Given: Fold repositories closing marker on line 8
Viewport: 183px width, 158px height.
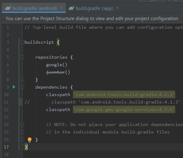Looking at the screenshot, I should 22,79.
